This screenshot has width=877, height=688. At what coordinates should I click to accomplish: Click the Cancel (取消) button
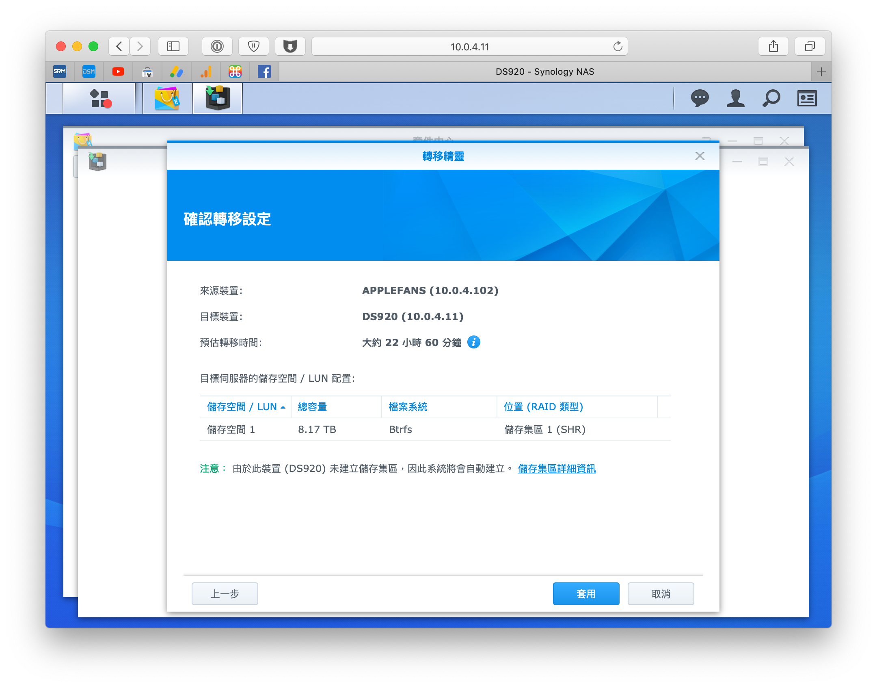[x=661, y=593]
